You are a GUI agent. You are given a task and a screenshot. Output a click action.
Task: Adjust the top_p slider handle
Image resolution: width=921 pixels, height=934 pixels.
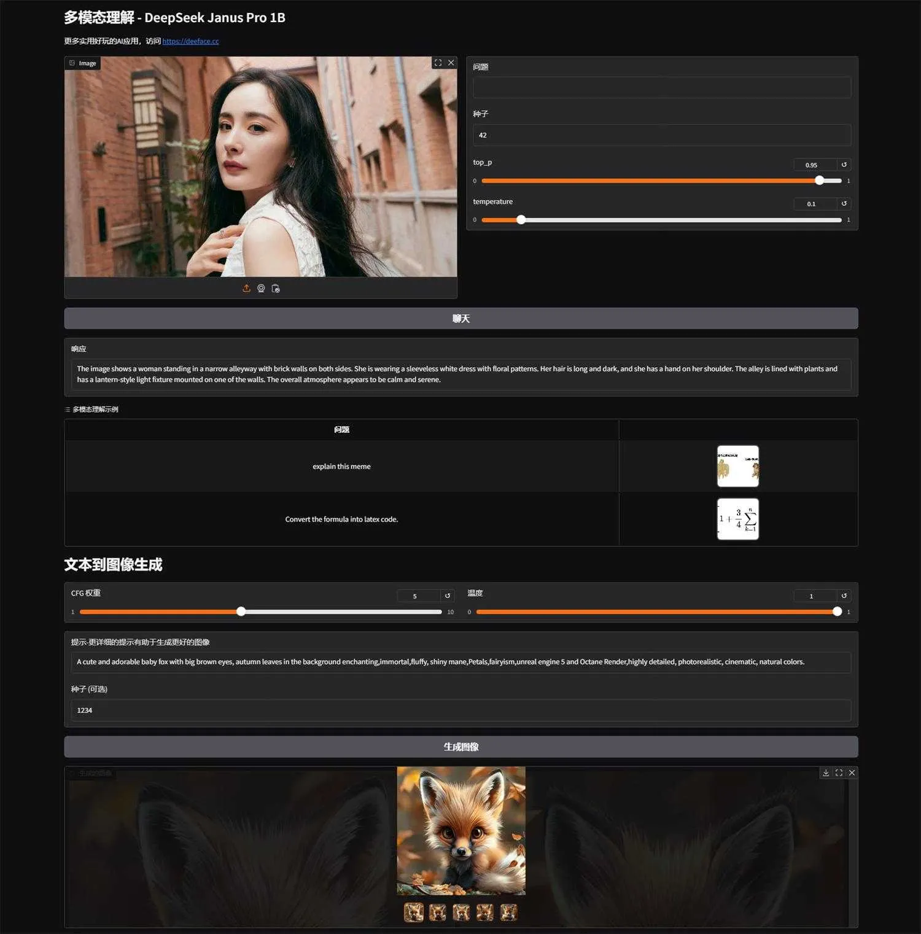point(819,181)
